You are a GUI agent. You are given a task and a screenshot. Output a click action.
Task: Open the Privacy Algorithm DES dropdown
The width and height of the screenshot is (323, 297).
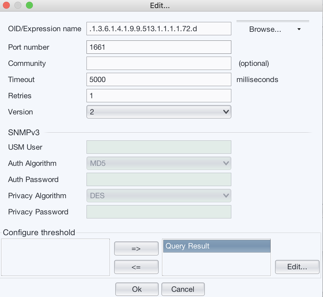pos(159,196)
